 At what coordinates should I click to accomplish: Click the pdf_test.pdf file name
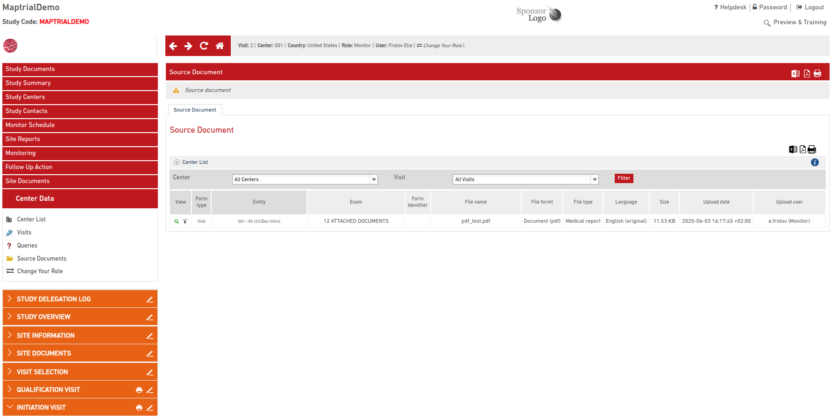click(476, 221)
